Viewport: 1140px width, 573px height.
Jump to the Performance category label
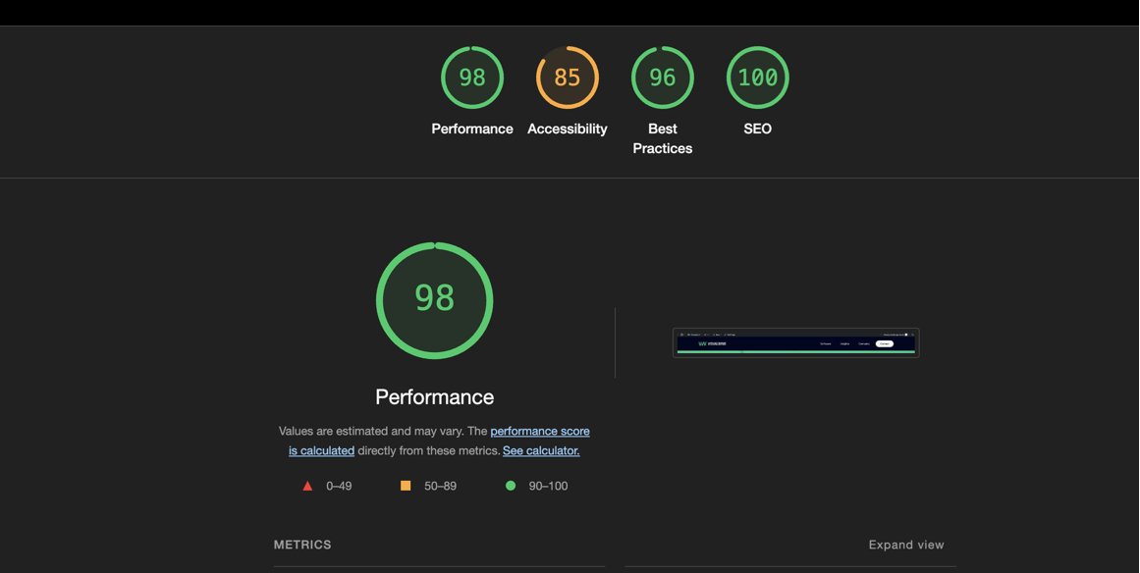tap(472, 129)
